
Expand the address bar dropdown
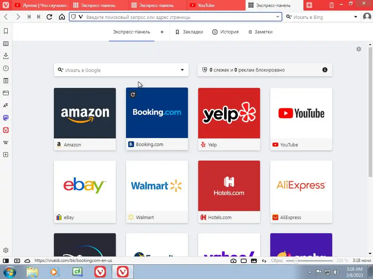pos(278,17)
